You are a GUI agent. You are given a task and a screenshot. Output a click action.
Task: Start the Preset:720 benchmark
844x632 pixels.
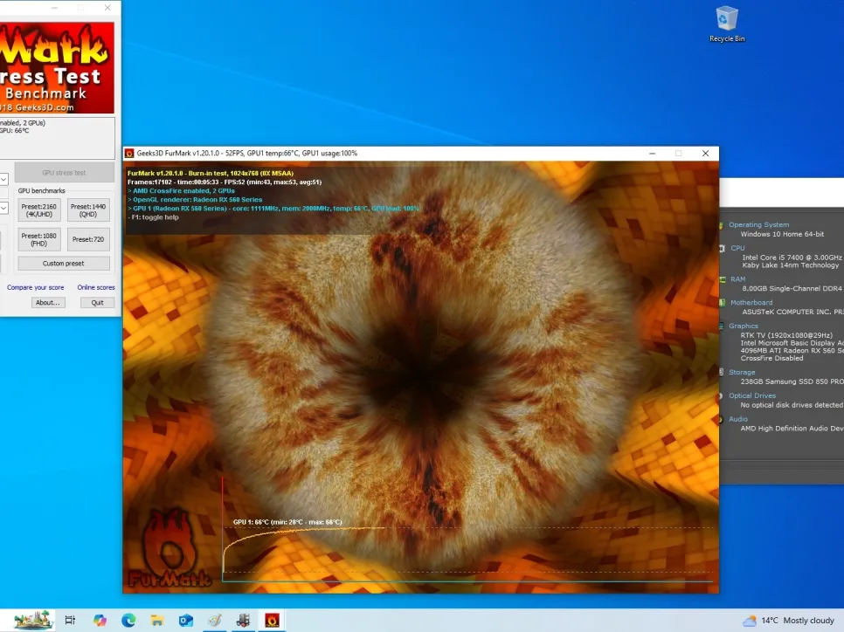coord(88,239)
